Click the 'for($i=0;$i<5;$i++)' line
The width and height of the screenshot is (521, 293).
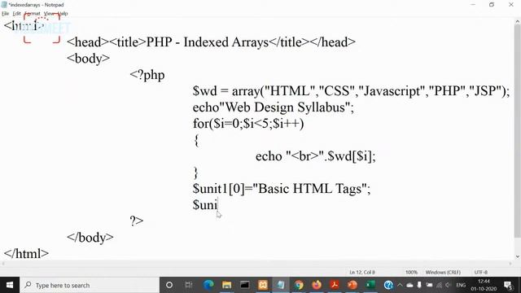coord(248,124)
